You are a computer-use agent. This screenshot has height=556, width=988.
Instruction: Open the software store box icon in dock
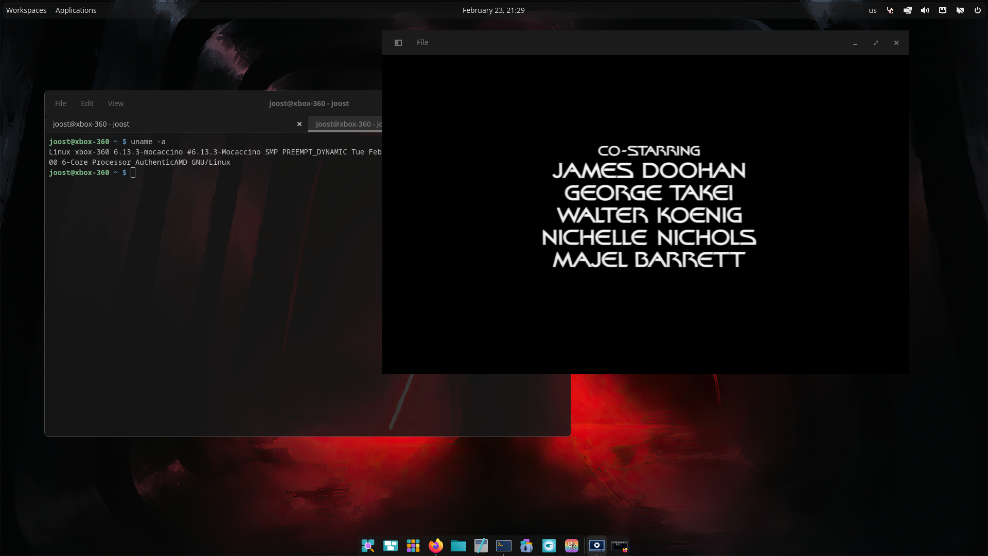[x=526, y=546]
